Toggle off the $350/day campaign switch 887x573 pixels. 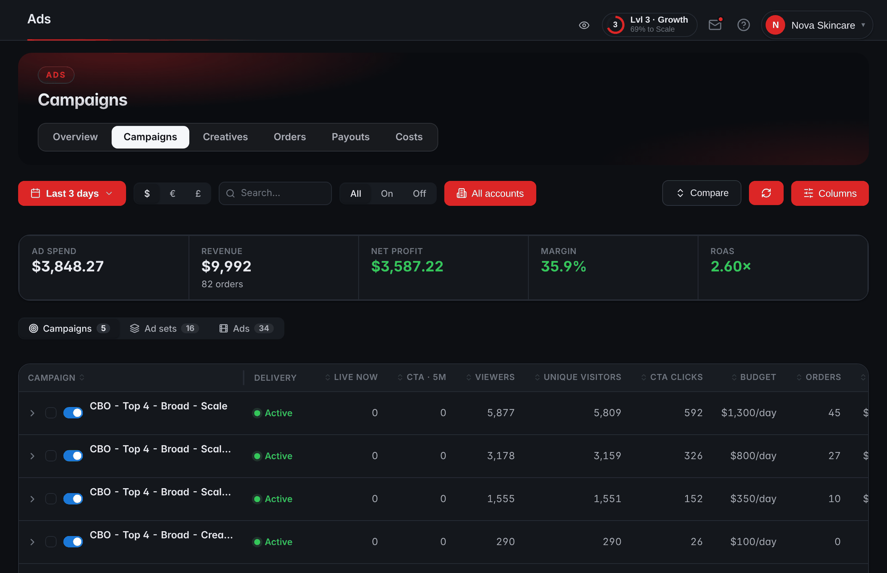(73, 499)
